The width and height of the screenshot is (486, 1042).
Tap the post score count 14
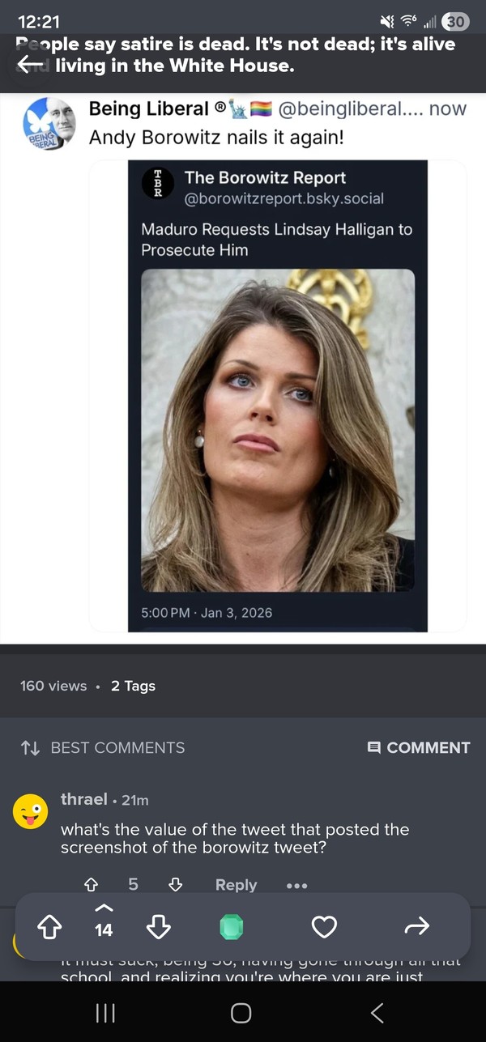click(104, 931)
